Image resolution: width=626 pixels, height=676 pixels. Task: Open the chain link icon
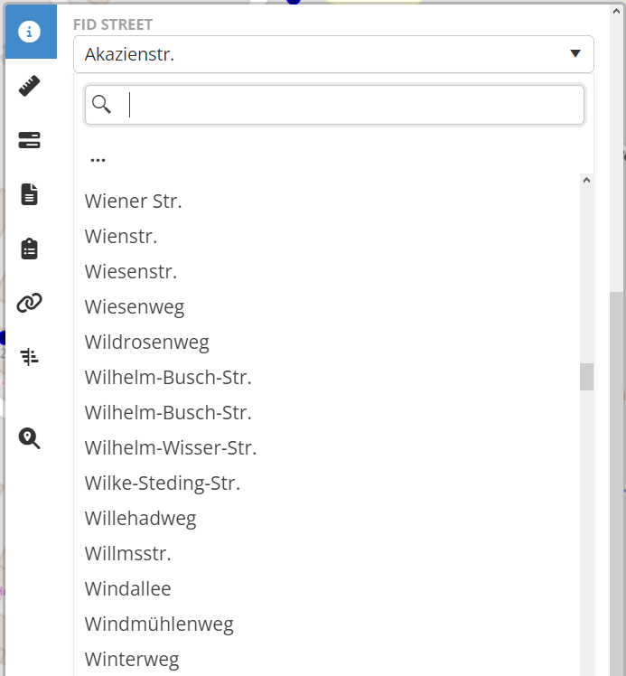pyautogui.click(x=30, y=303)
